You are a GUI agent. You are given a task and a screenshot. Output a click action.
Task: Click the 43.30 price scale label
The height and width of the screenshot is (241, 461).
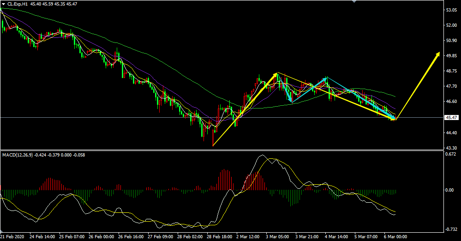(451, 148)
